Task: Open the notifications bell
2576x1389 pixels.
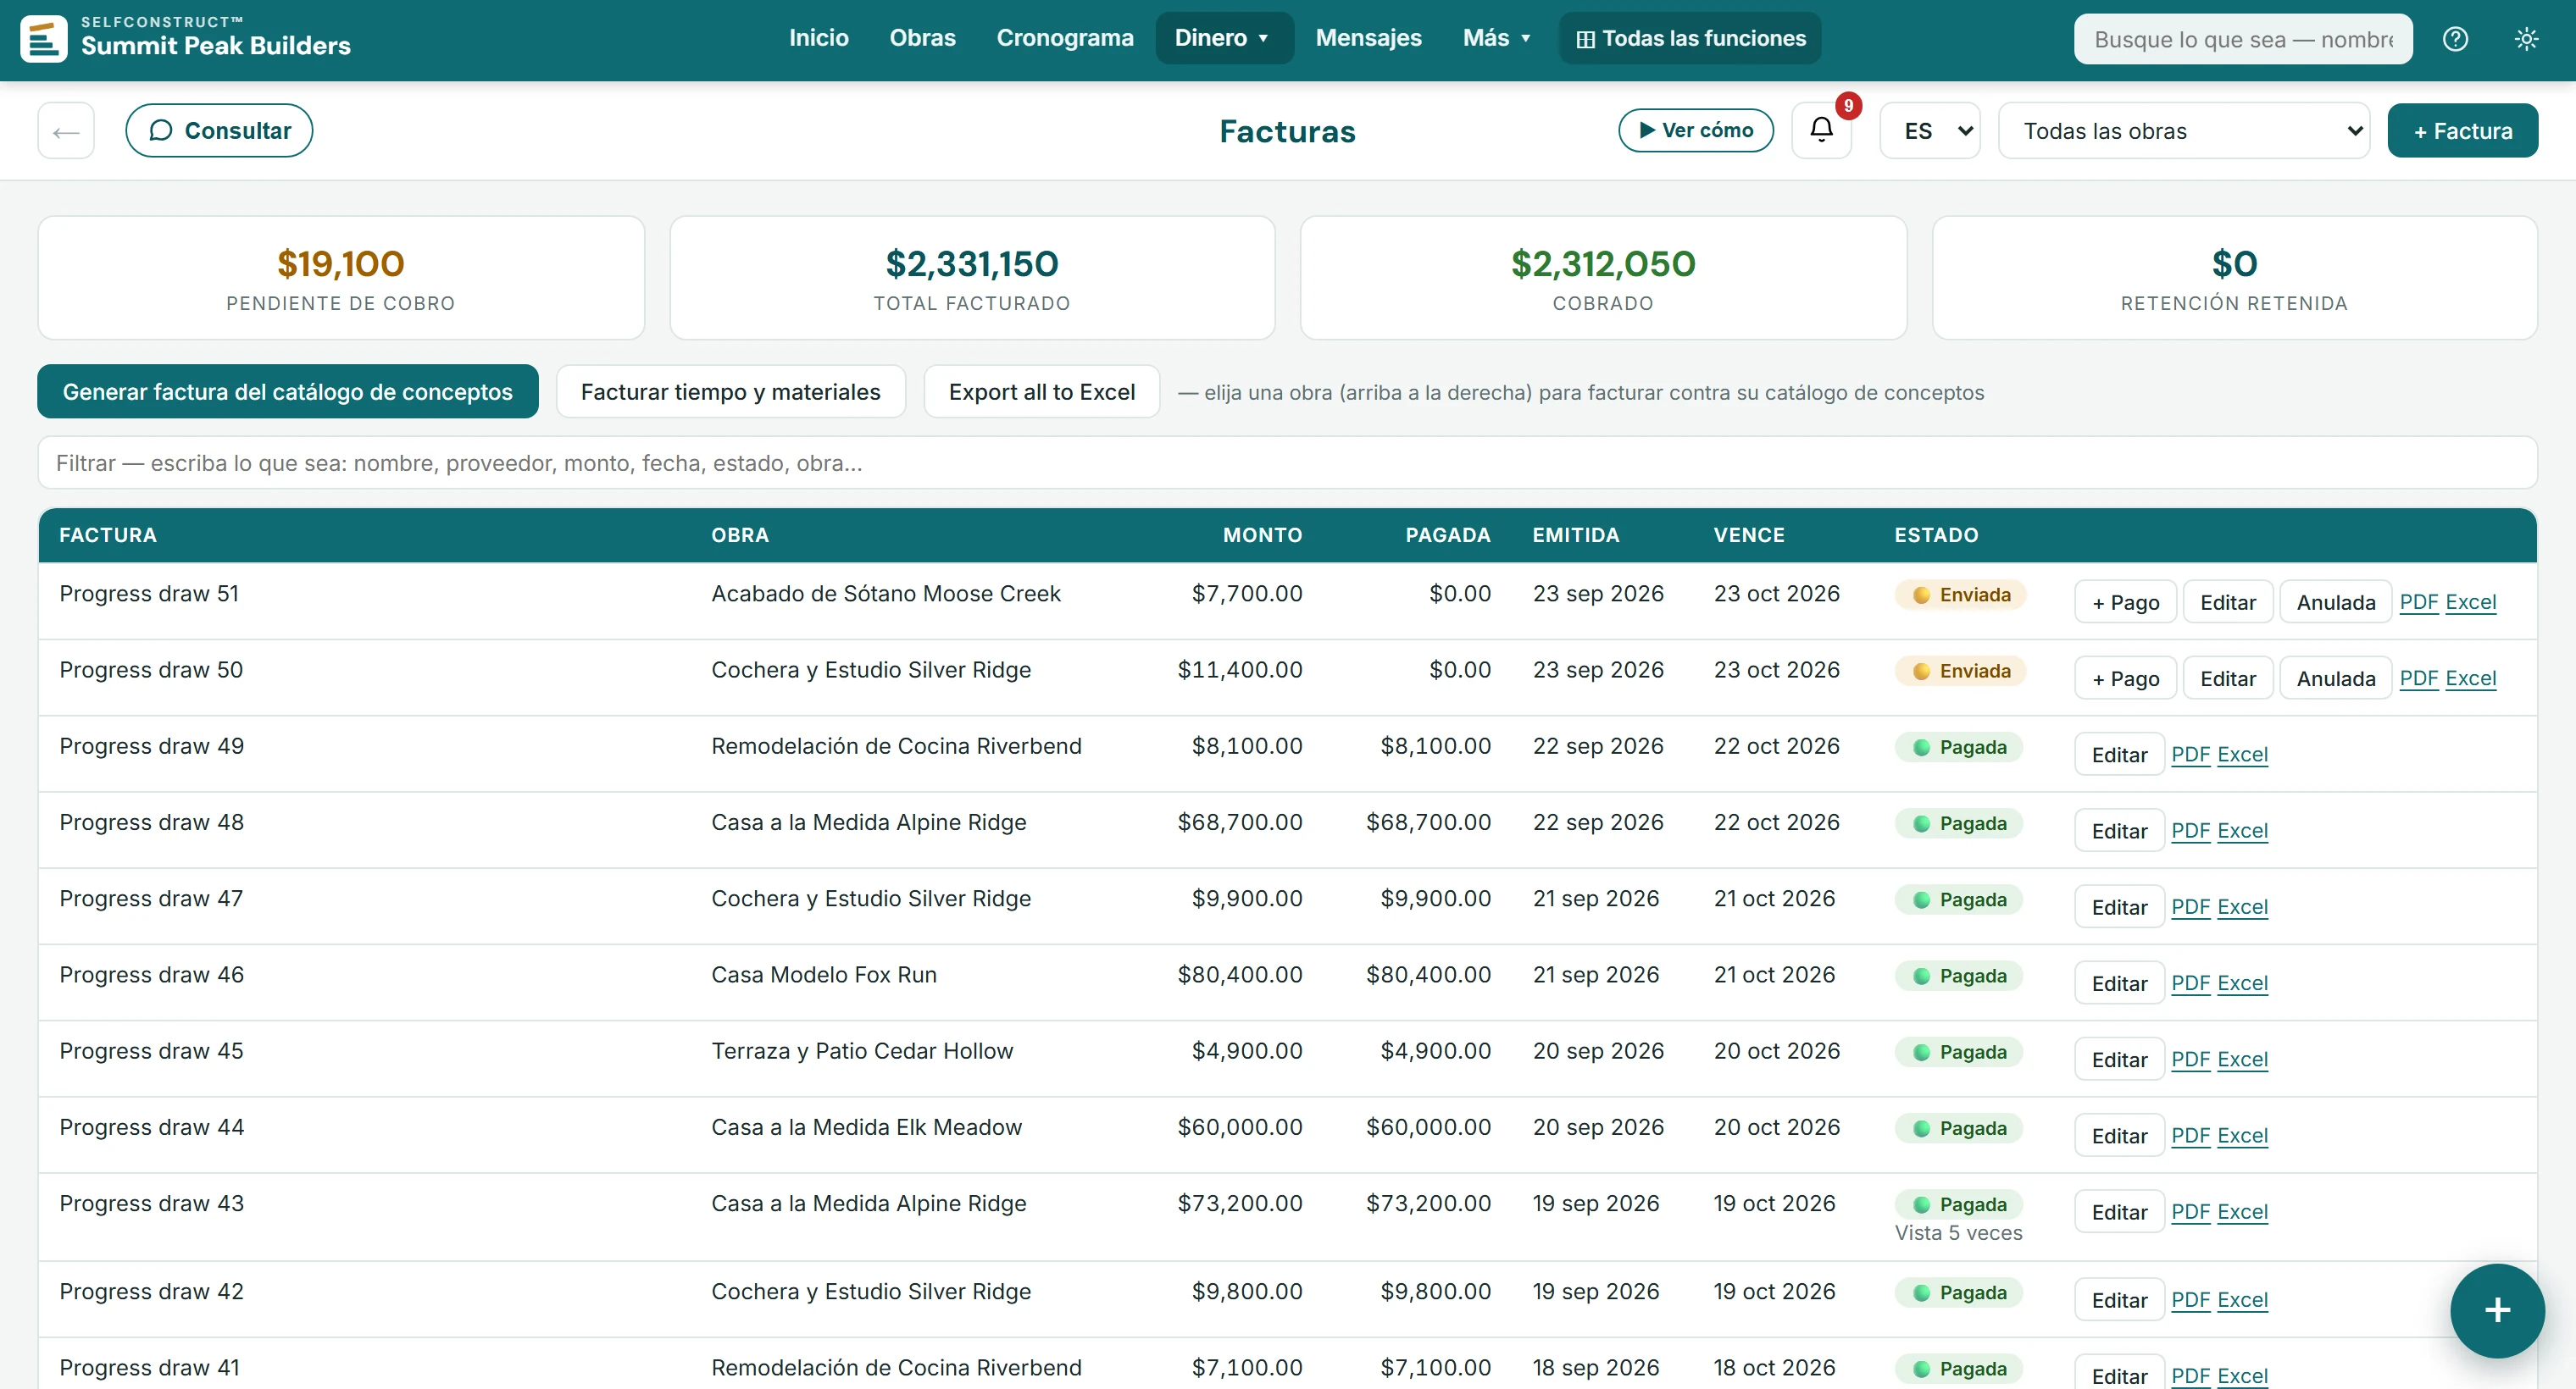Action: point(1821,130)
